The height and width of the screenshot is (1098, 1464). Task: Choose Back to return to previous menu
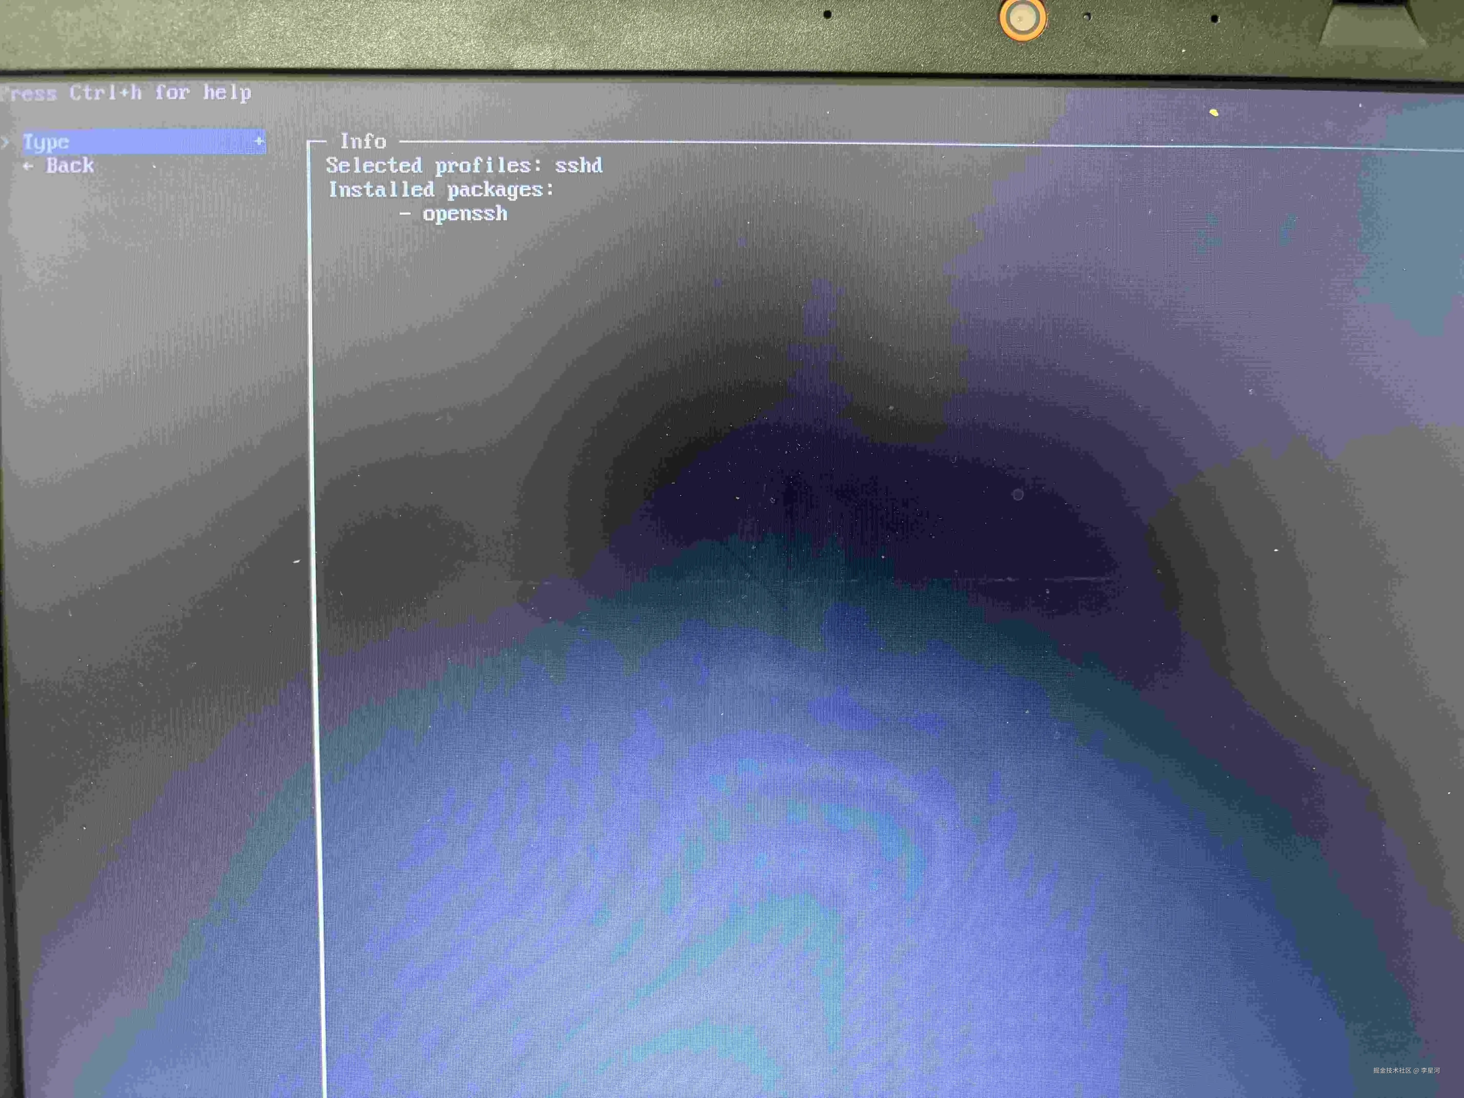coord(69,166)
